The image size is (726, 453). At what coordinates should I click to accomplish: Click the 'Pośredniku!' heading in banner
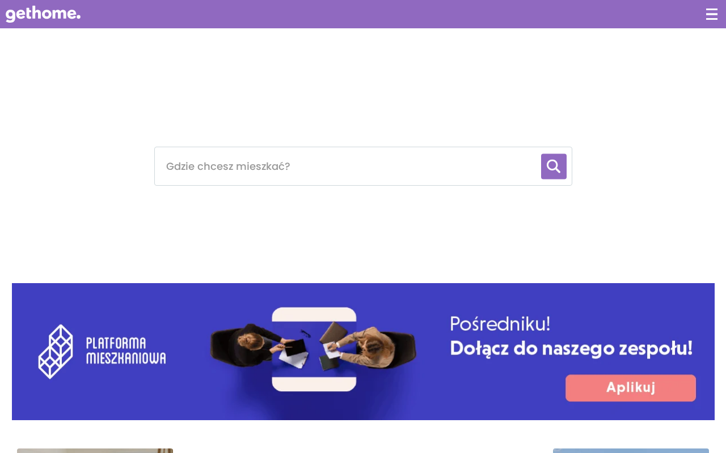tap(500, 324)
